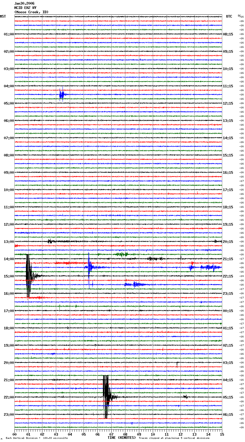Viewport: 245px width, 442px height.
Task: Select the 08:15 UTC time label
Action: click(228, 34)
